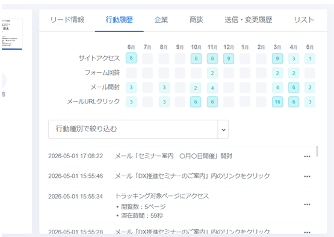Open more options for 17:08:22 セミナー案内 entry
Viewport: 334px width, 237px height.
(307, 156)
